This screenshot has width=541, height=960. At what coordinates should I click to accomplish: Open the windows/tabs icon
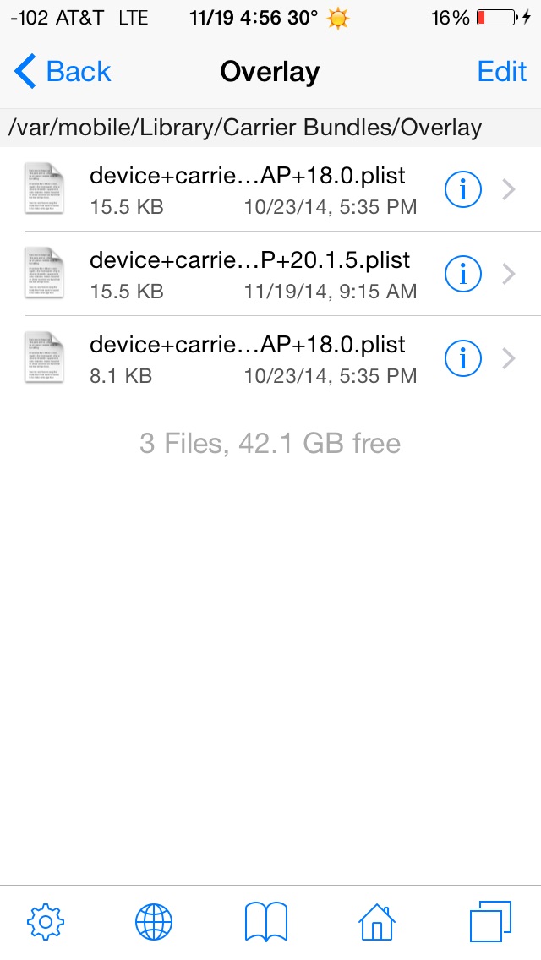(490, 922)
